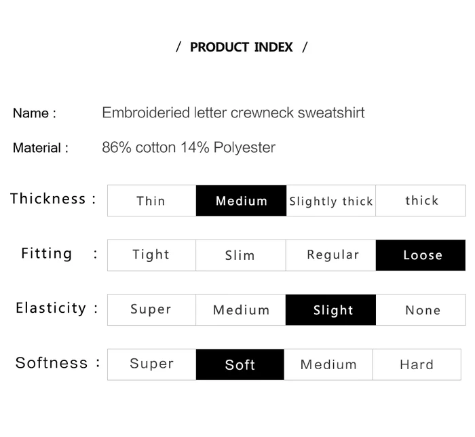The image size is (475, 437).
Task: Pick Medium in the Softness row
Action: point(328,364)
